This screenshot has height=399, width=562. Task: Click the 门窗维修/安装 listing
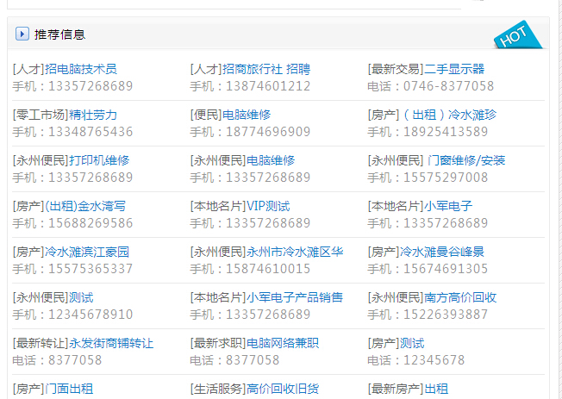coord(436,160)
